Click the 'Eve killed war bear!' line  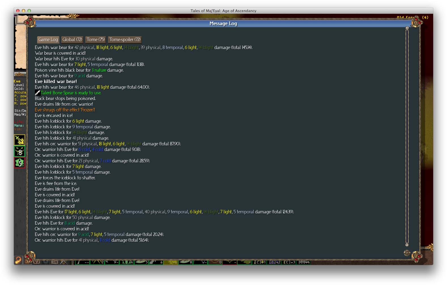pos(56,82)
